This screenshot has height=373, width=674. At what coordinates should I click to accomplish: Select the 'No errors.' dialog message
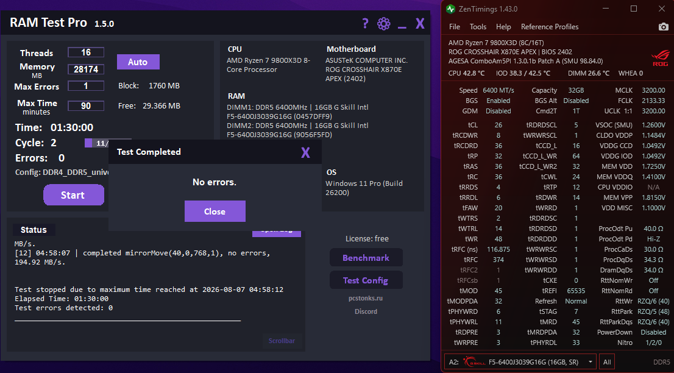coord(215,182)
